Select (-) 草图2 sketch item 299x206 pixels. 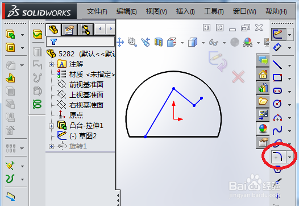(x=77, y=136)
